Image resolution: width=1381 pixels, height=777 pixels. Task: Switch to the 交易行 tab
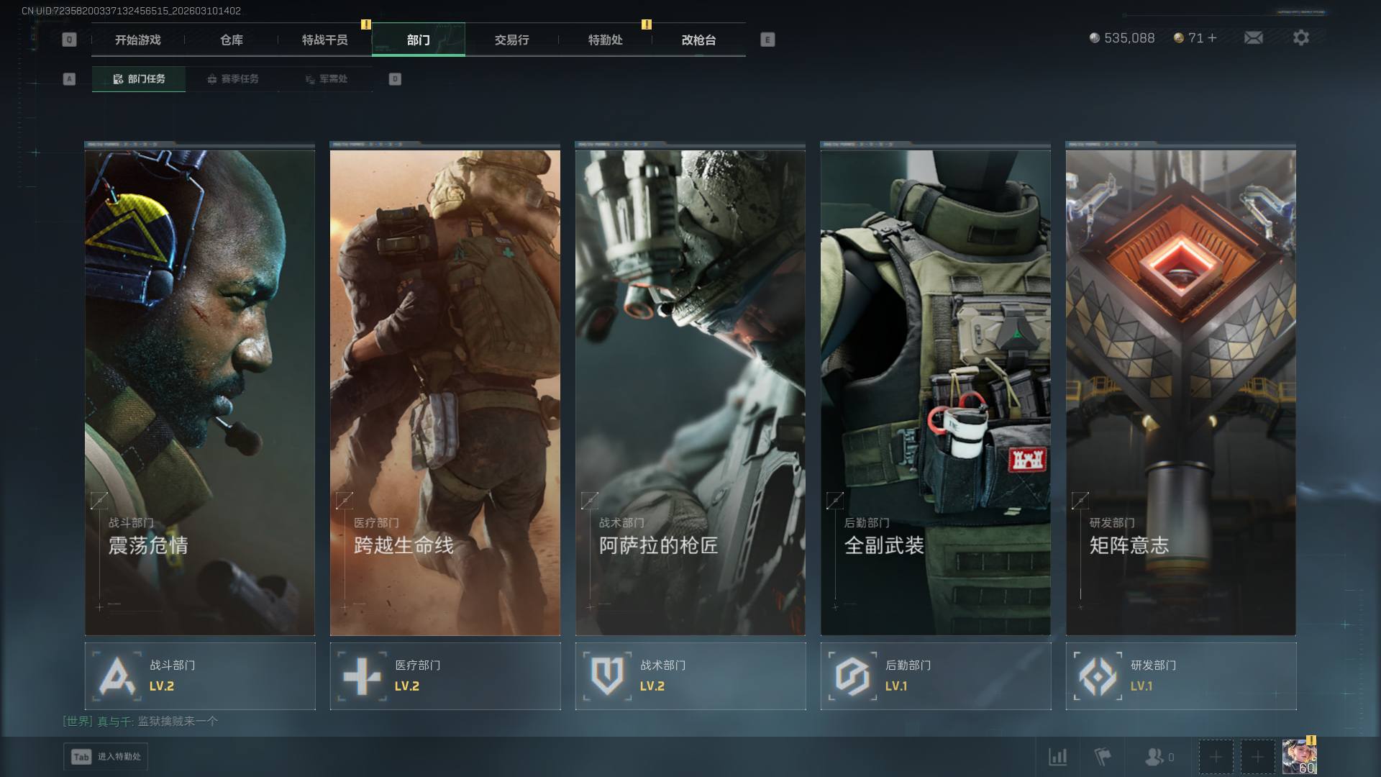[x=511, y=40]
